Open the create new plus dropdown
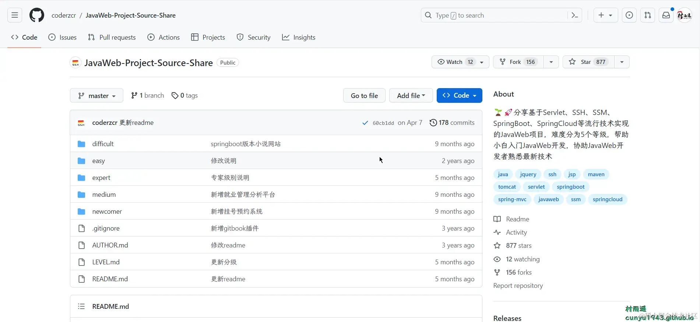 pos(606,15)
